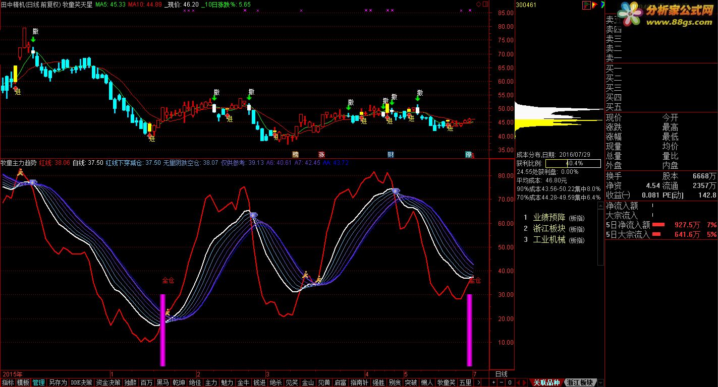The height and width of the screenshot is (387, 718).
Task: Click the 获利比例 progress bar
Action: [573, 163]
